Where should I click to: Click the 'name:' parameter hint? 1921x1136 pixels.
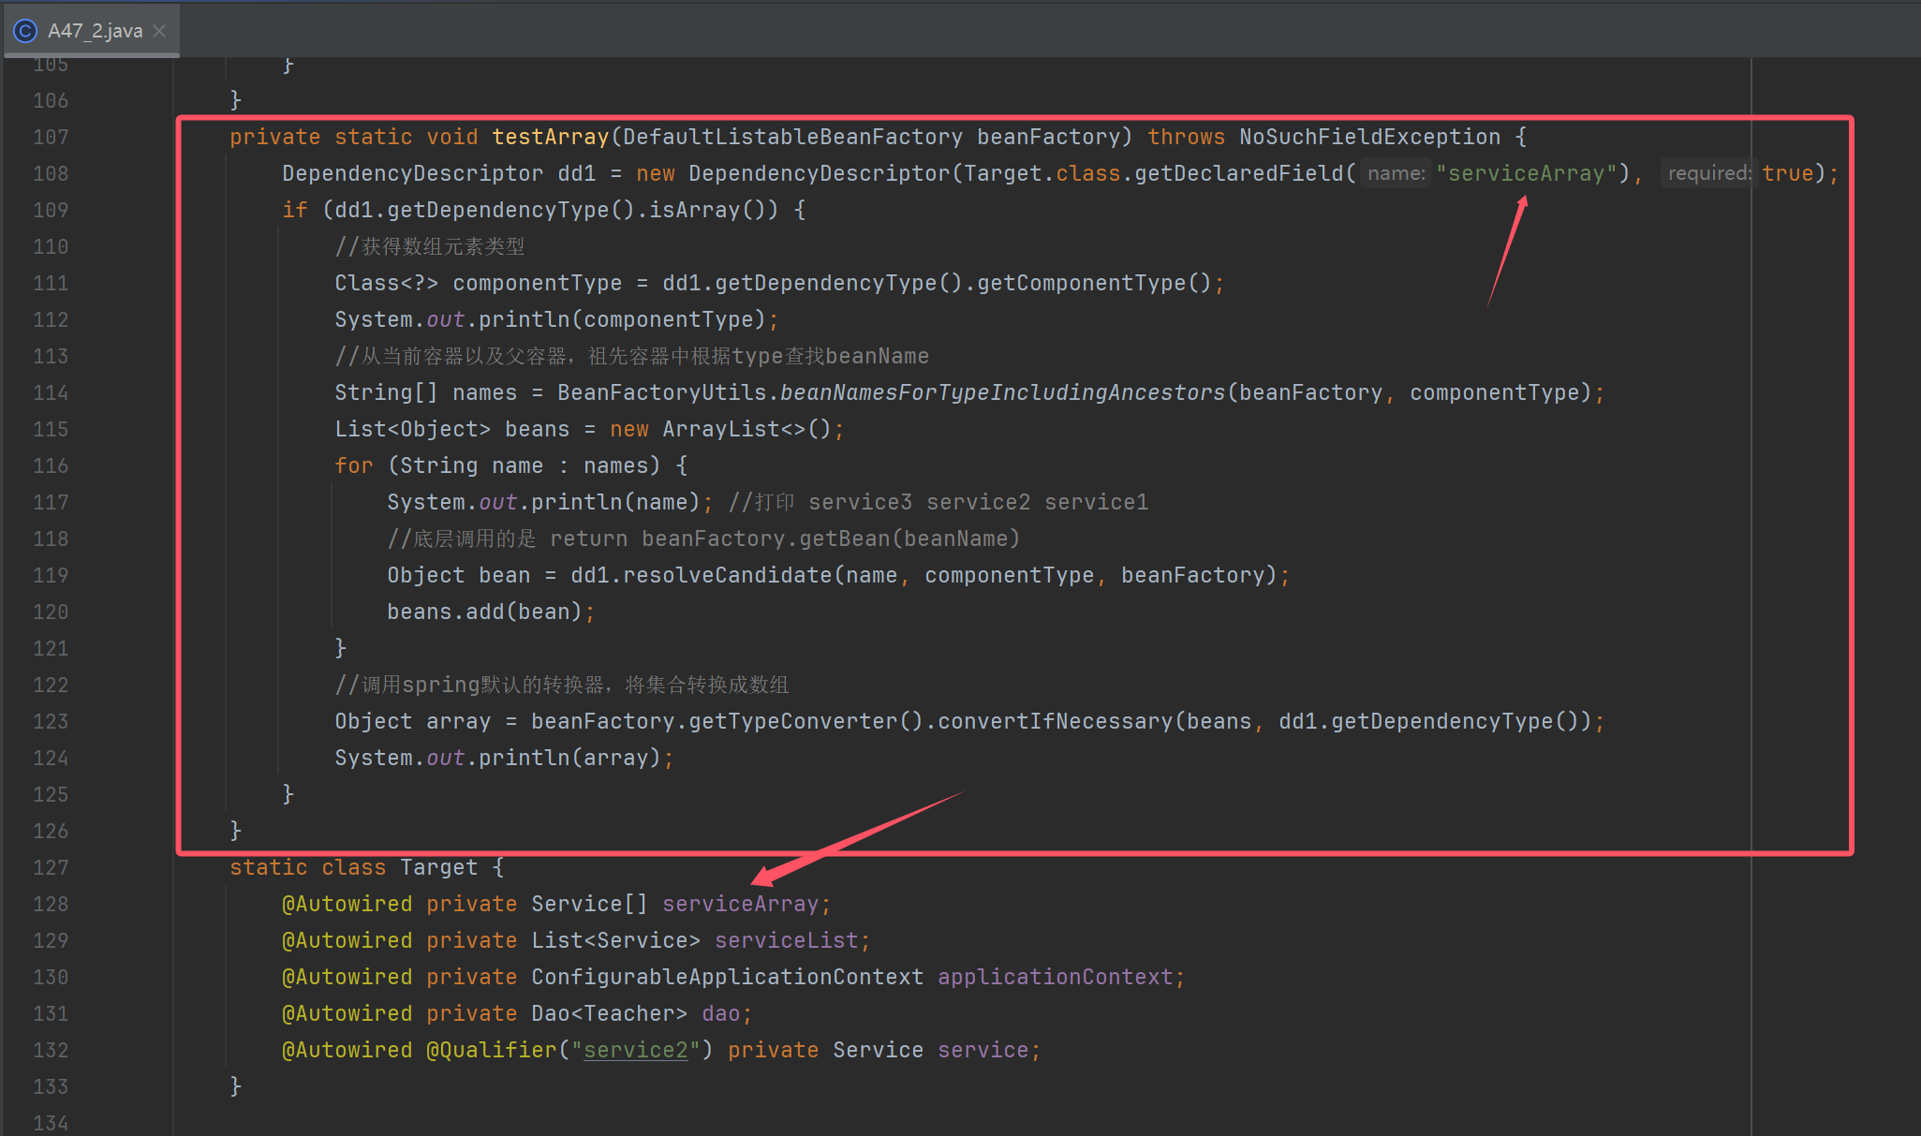pos(1396,173)
